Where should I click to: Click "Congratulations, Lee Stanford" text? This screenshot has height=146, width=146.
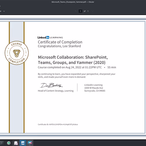coord(59,46)
